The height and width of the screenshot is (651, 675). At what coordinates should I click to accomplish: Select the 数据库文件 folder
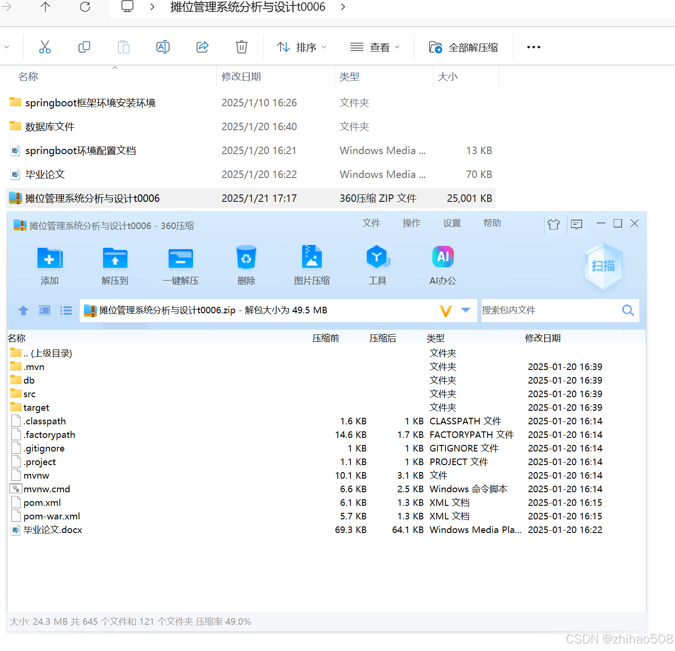coord(251,126)
